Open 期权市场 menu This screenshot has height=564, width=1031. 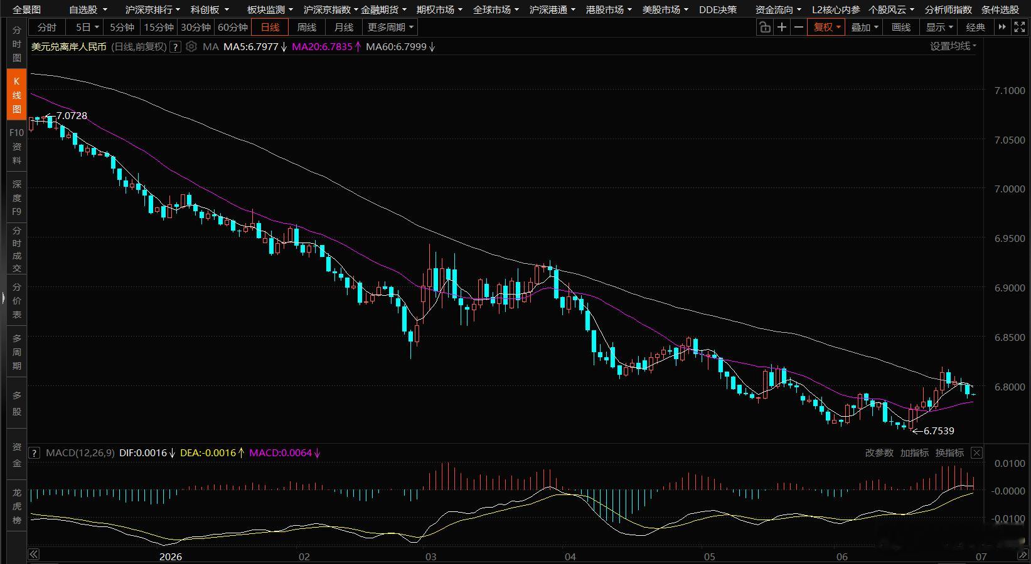click(x=439, y=9)
